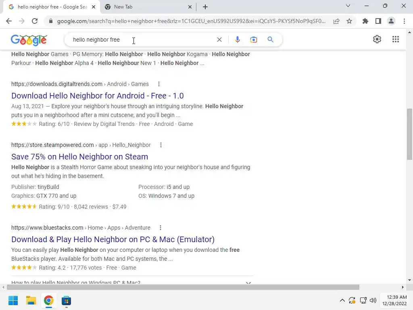
Task: Open the Google apps grid
Action: 395,39
